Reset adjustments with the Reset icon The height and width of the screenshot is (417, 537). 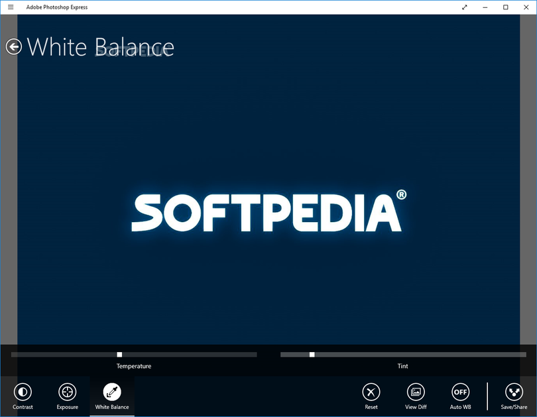371,392
